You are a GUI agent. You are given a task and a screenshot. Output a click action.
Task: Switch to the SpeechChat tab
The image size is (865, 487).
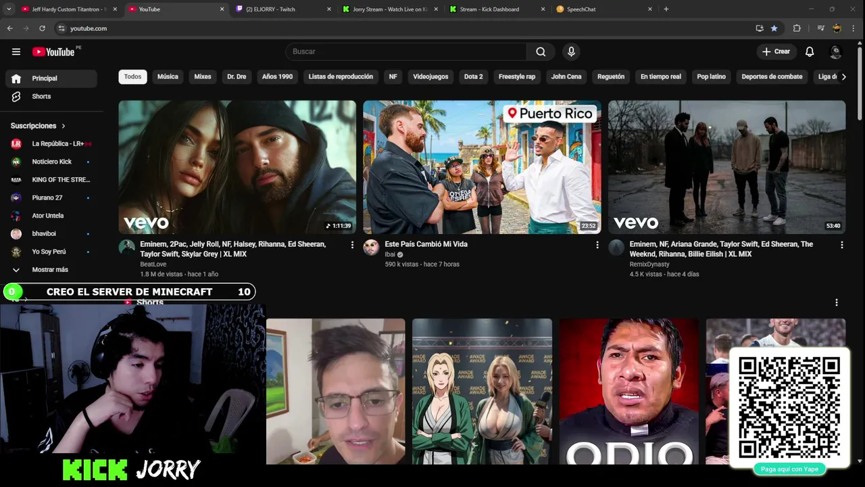coord(604,9)
